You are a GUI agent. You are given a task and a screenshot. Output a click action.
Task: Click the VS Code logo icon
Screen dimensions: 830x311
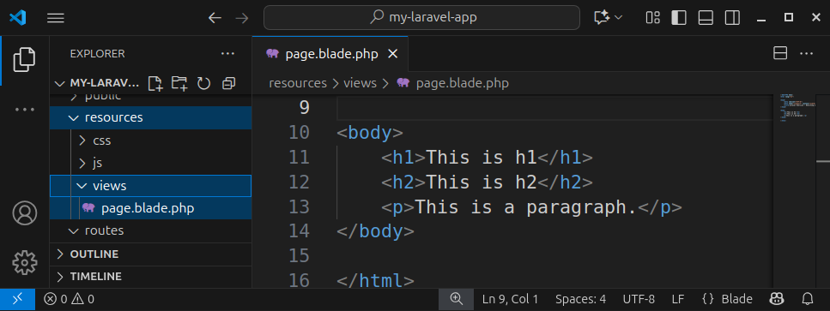(17, 18)
